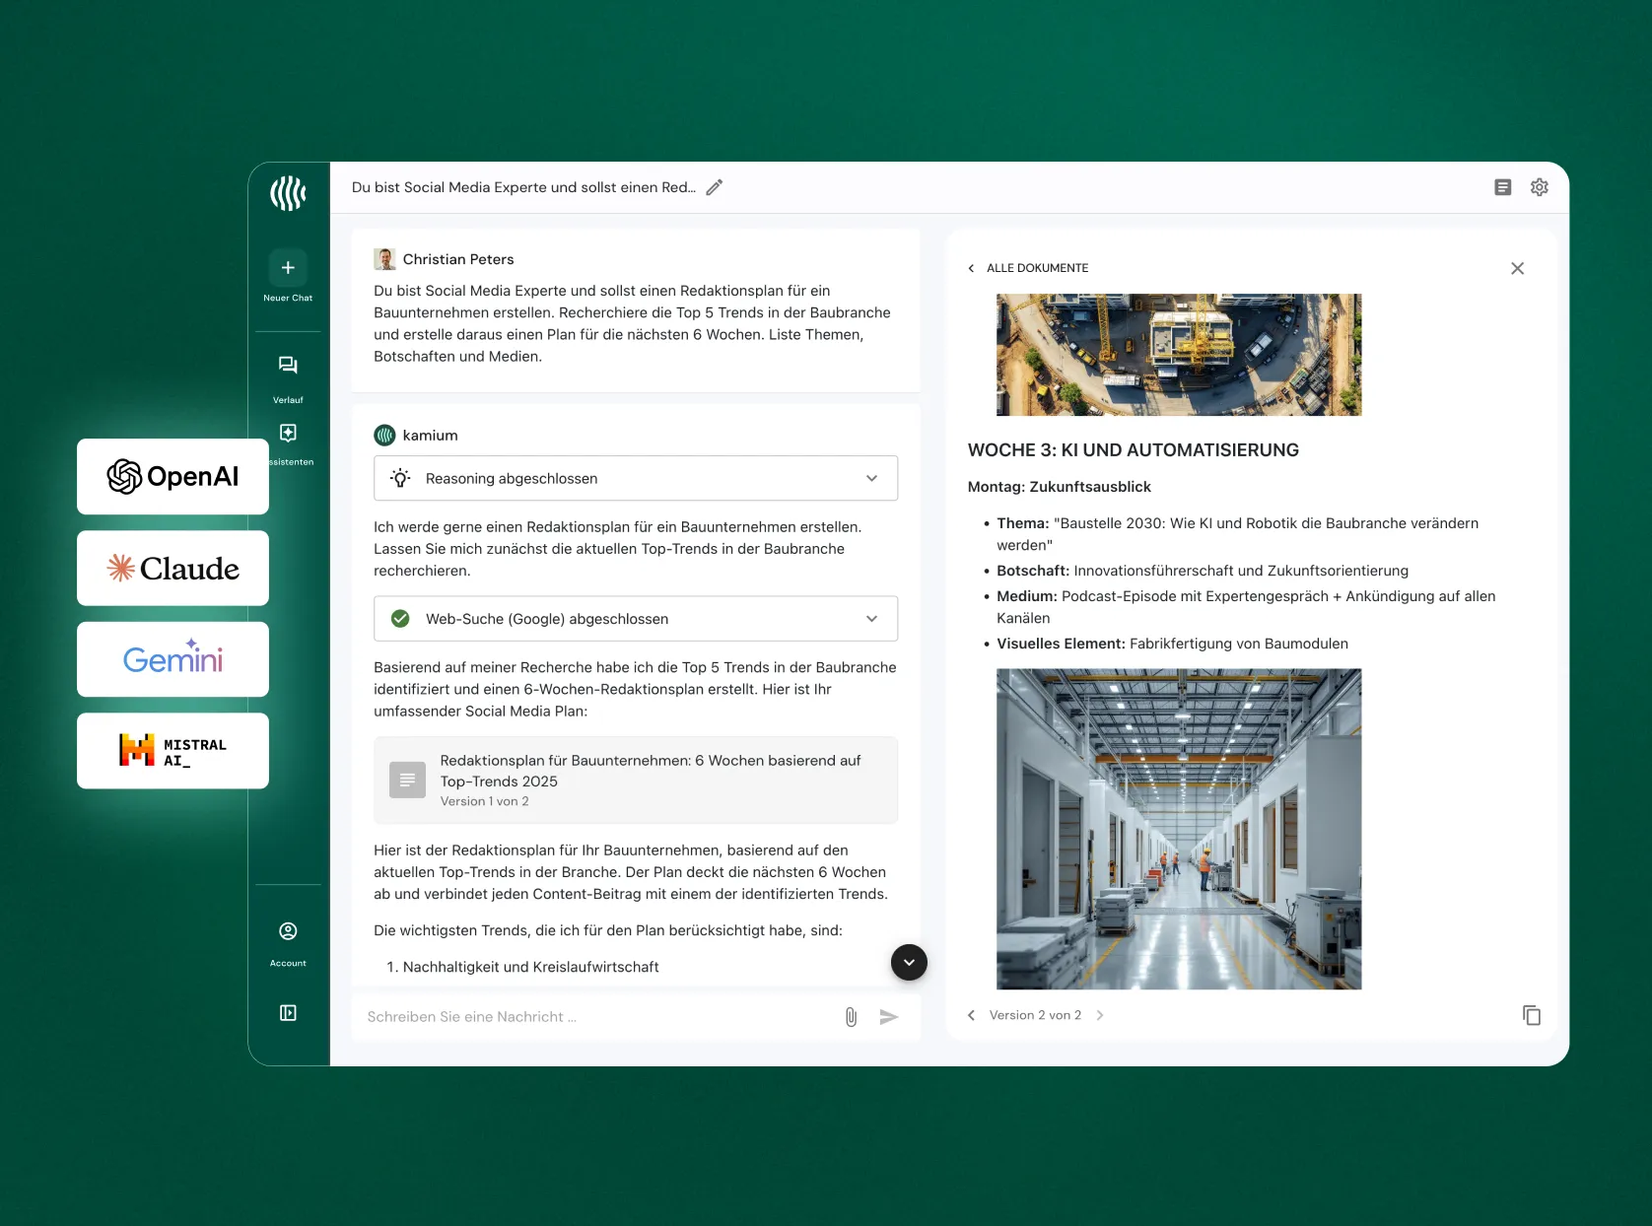Send the message with the arrow icon
The width and height of the screenshot is (1652, 1226).
click(x=889, y=1017)
